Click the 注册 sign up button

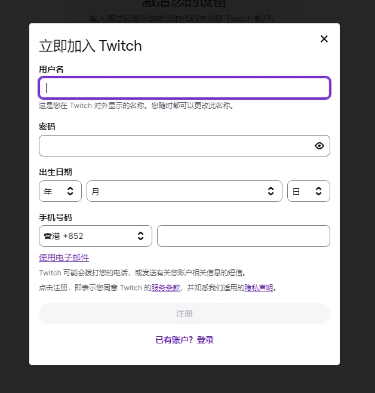tap(185, 314)
